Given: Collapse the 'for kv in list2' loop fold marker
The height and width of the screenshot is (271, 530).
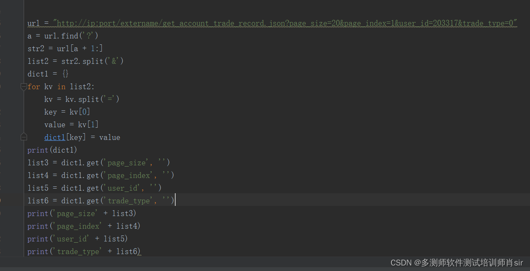Looking at the screenshot, I should click(x=24, y=87).
